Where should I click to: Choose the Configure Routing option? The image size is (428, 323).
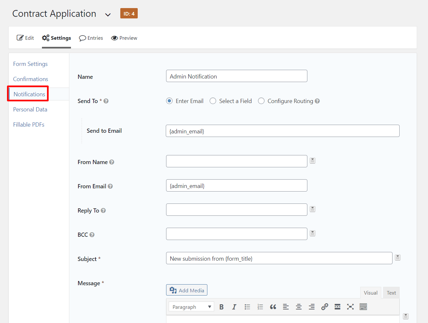[x=261, y=101]
